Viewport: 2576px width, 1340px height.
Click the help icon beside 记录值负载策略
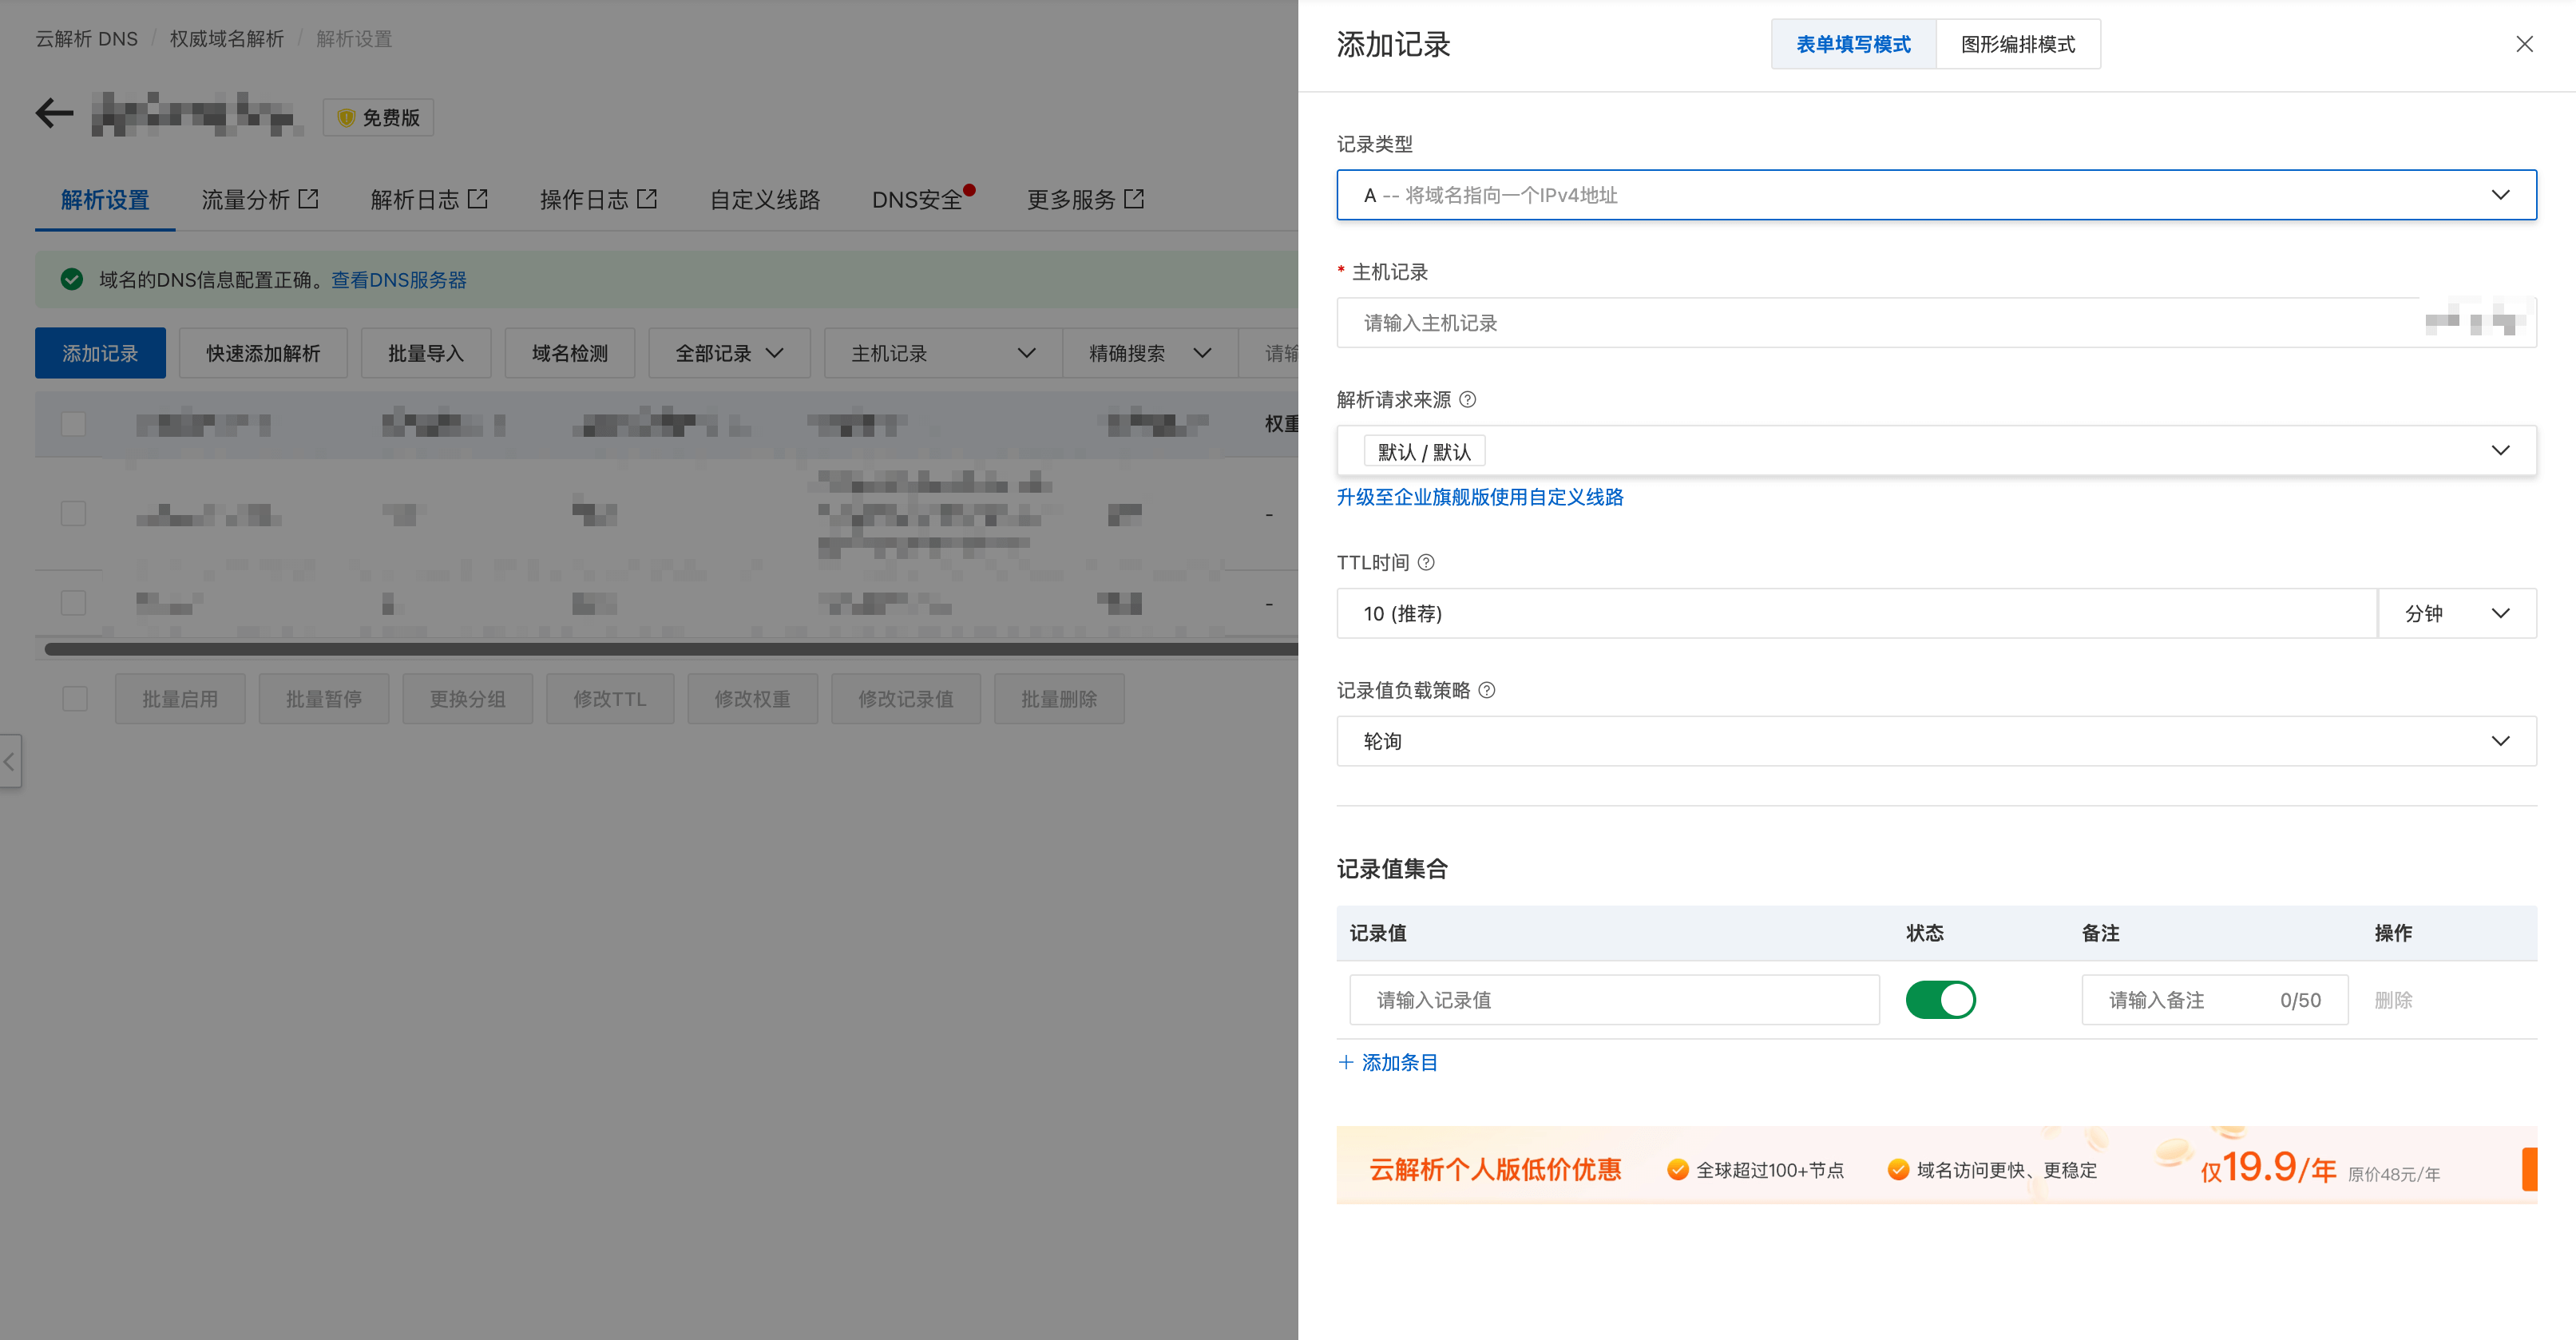(x=1487, y=690)
